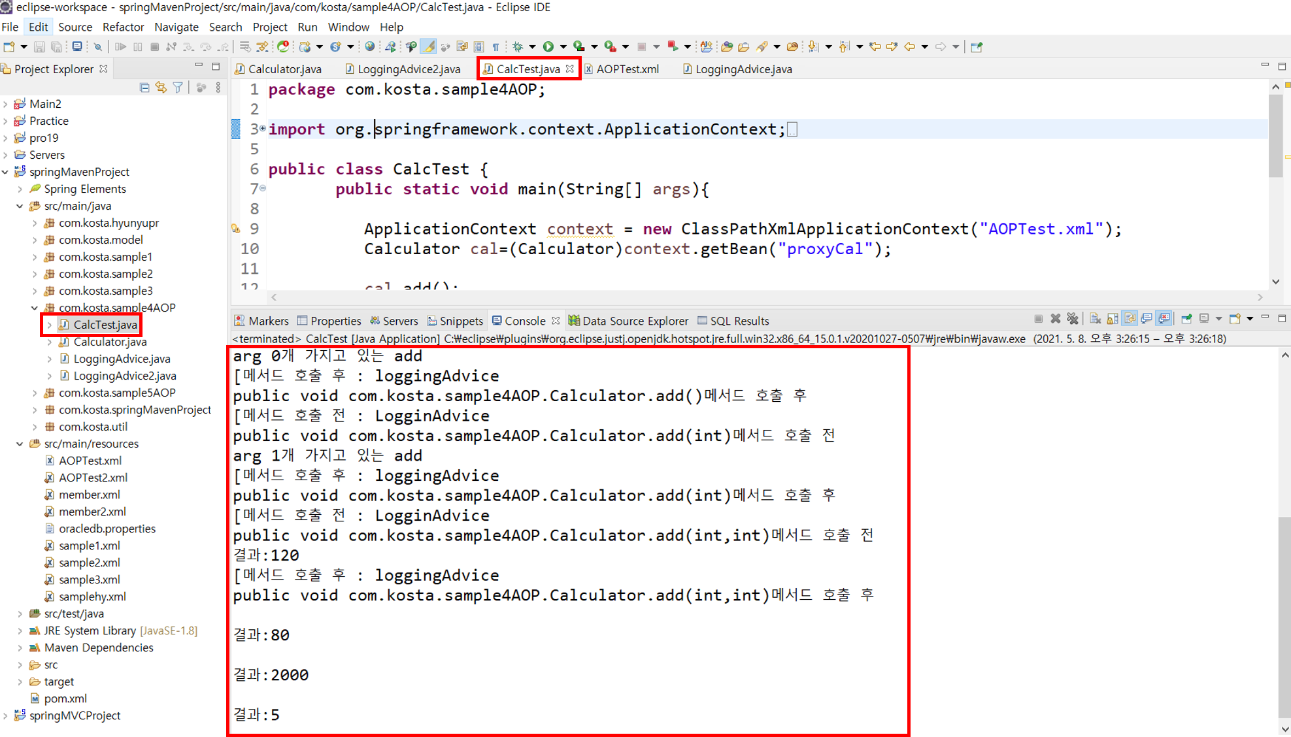Open the Refactor menu

123,27
